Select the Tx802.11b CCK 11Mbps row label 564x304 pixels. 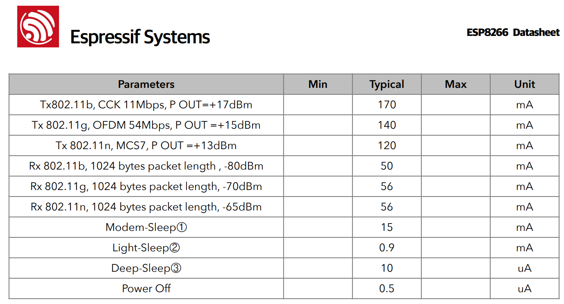tap(146, 105)
